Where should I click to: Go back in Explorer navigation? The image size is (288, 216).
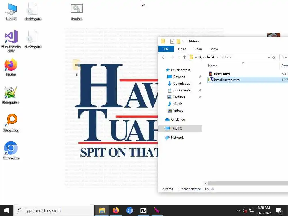pyautogui.click(x=164, y=57)
